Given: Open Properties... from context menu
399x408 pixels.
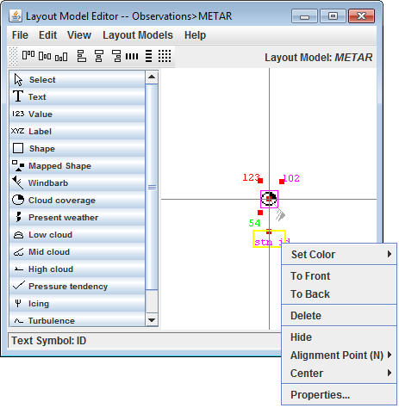Looking at the screenshot, I should (x=340, y=394).
